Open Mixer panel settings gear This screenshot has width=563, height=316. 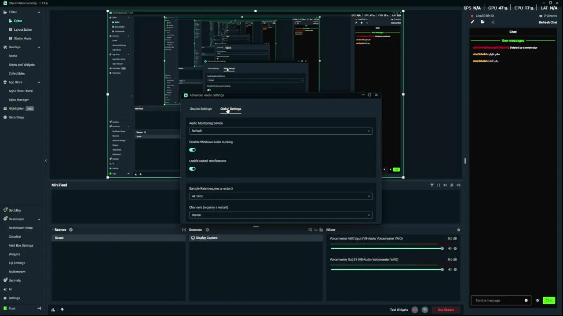459,230
